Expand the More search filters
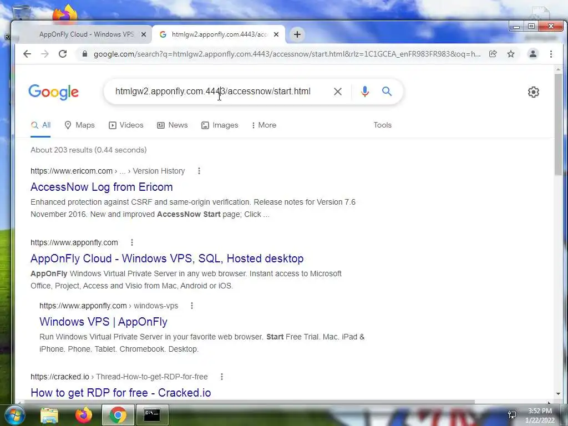 (x=264, y=125)
